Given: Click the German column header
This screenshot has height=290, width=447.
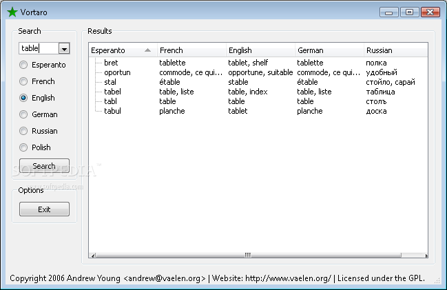Looking at the screenshot, I should click(x=329, y=50).
